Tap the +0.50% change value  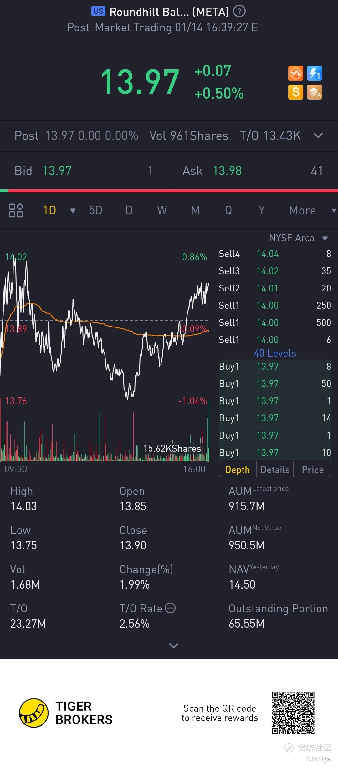click(x=219, y=93)
